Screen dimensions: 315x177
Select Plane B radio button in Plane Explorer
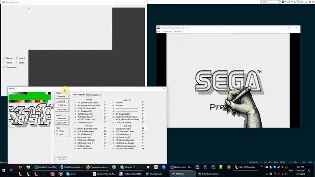pyautogui.click(x=17, y=58)
